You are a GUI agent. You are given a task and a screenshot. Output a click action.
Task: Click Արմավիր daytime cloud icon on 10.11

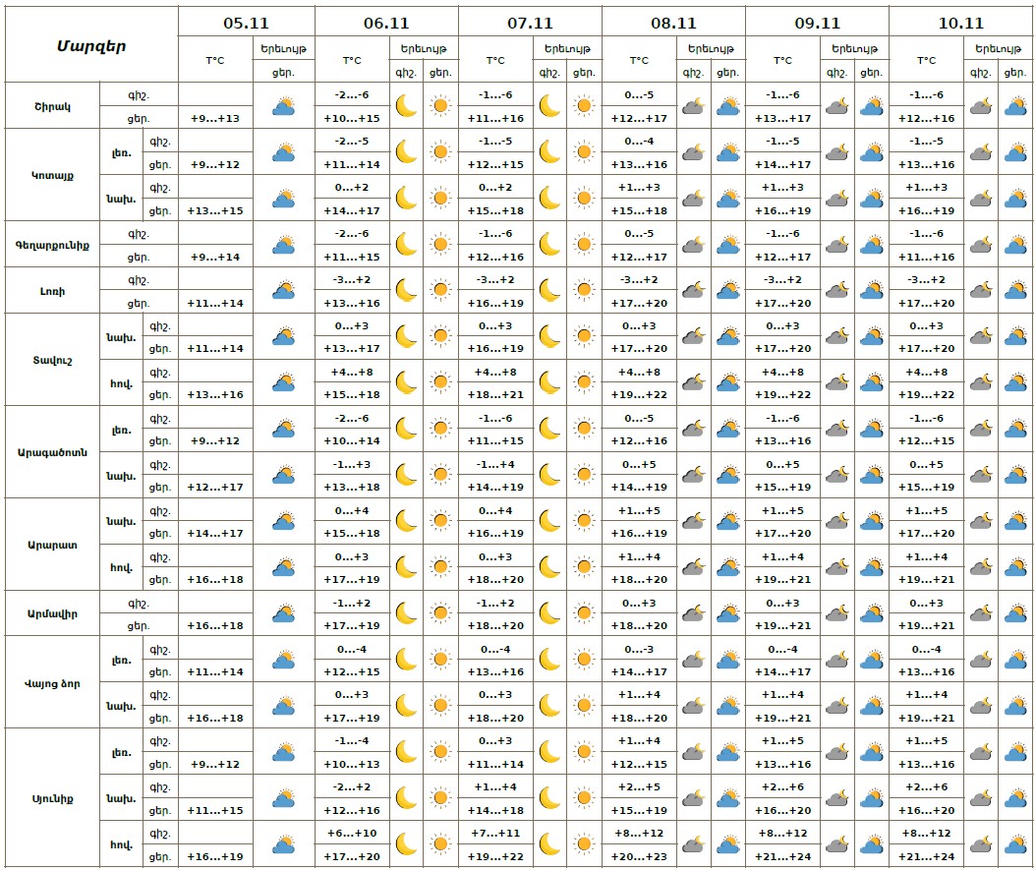tap(1015, 613)
